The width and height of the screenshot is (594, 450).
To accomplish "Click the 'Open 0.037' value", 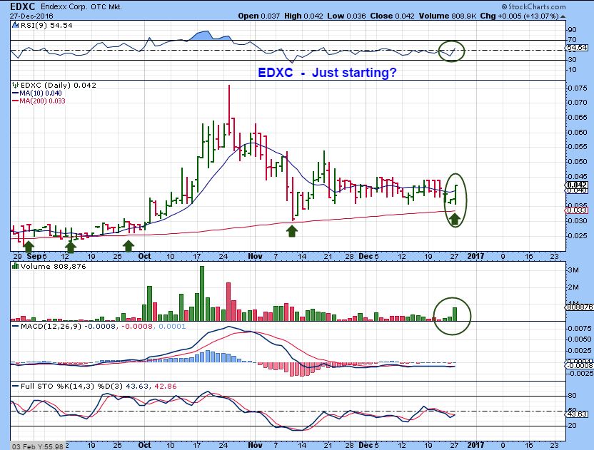I will (258, 16).
